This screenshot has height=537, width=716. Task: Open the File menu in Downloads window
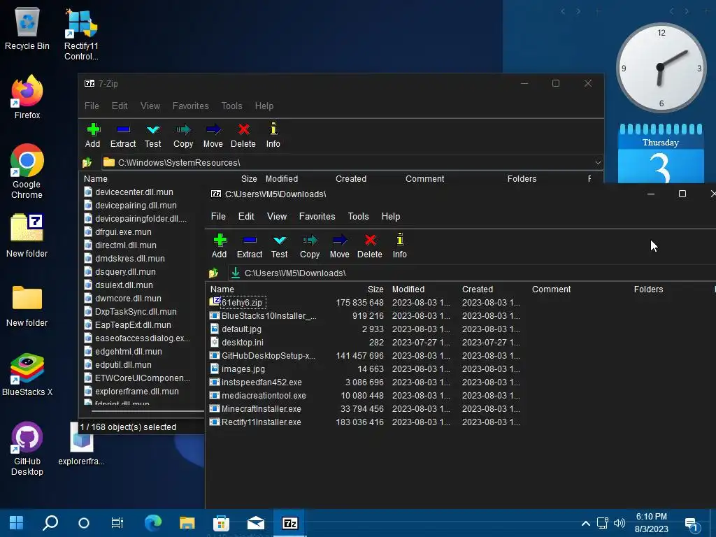(x=218, y=217)
